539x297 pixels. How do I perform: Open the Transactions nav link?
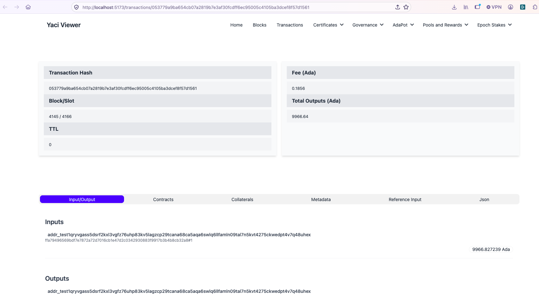(290, 25)
